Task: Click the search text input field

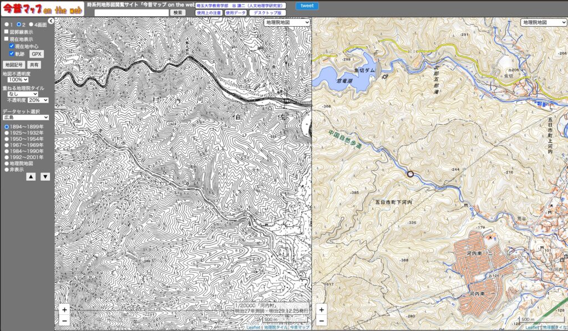Action: (131, 13)
